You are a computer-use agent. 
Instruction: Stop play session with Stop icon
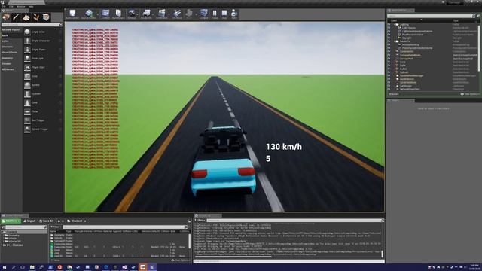pyautogui.click(x=224, y=13)
